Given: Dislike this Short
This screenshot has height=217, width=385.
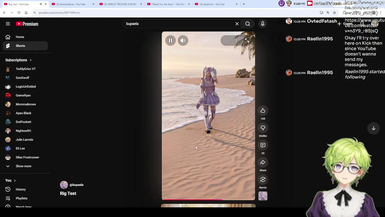Looking at the screenshot, I should (x=263, y=128).
